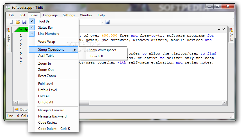This screenshot has height=138, width=242.
Task: Close the View menu header
Action: (34, 15)
